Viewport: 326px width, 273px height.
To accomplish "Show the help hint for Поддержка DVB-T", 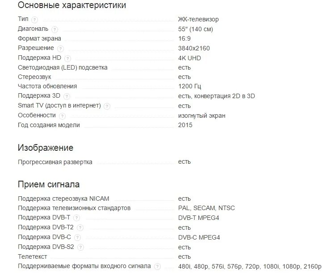I will [x=76, y=218].
